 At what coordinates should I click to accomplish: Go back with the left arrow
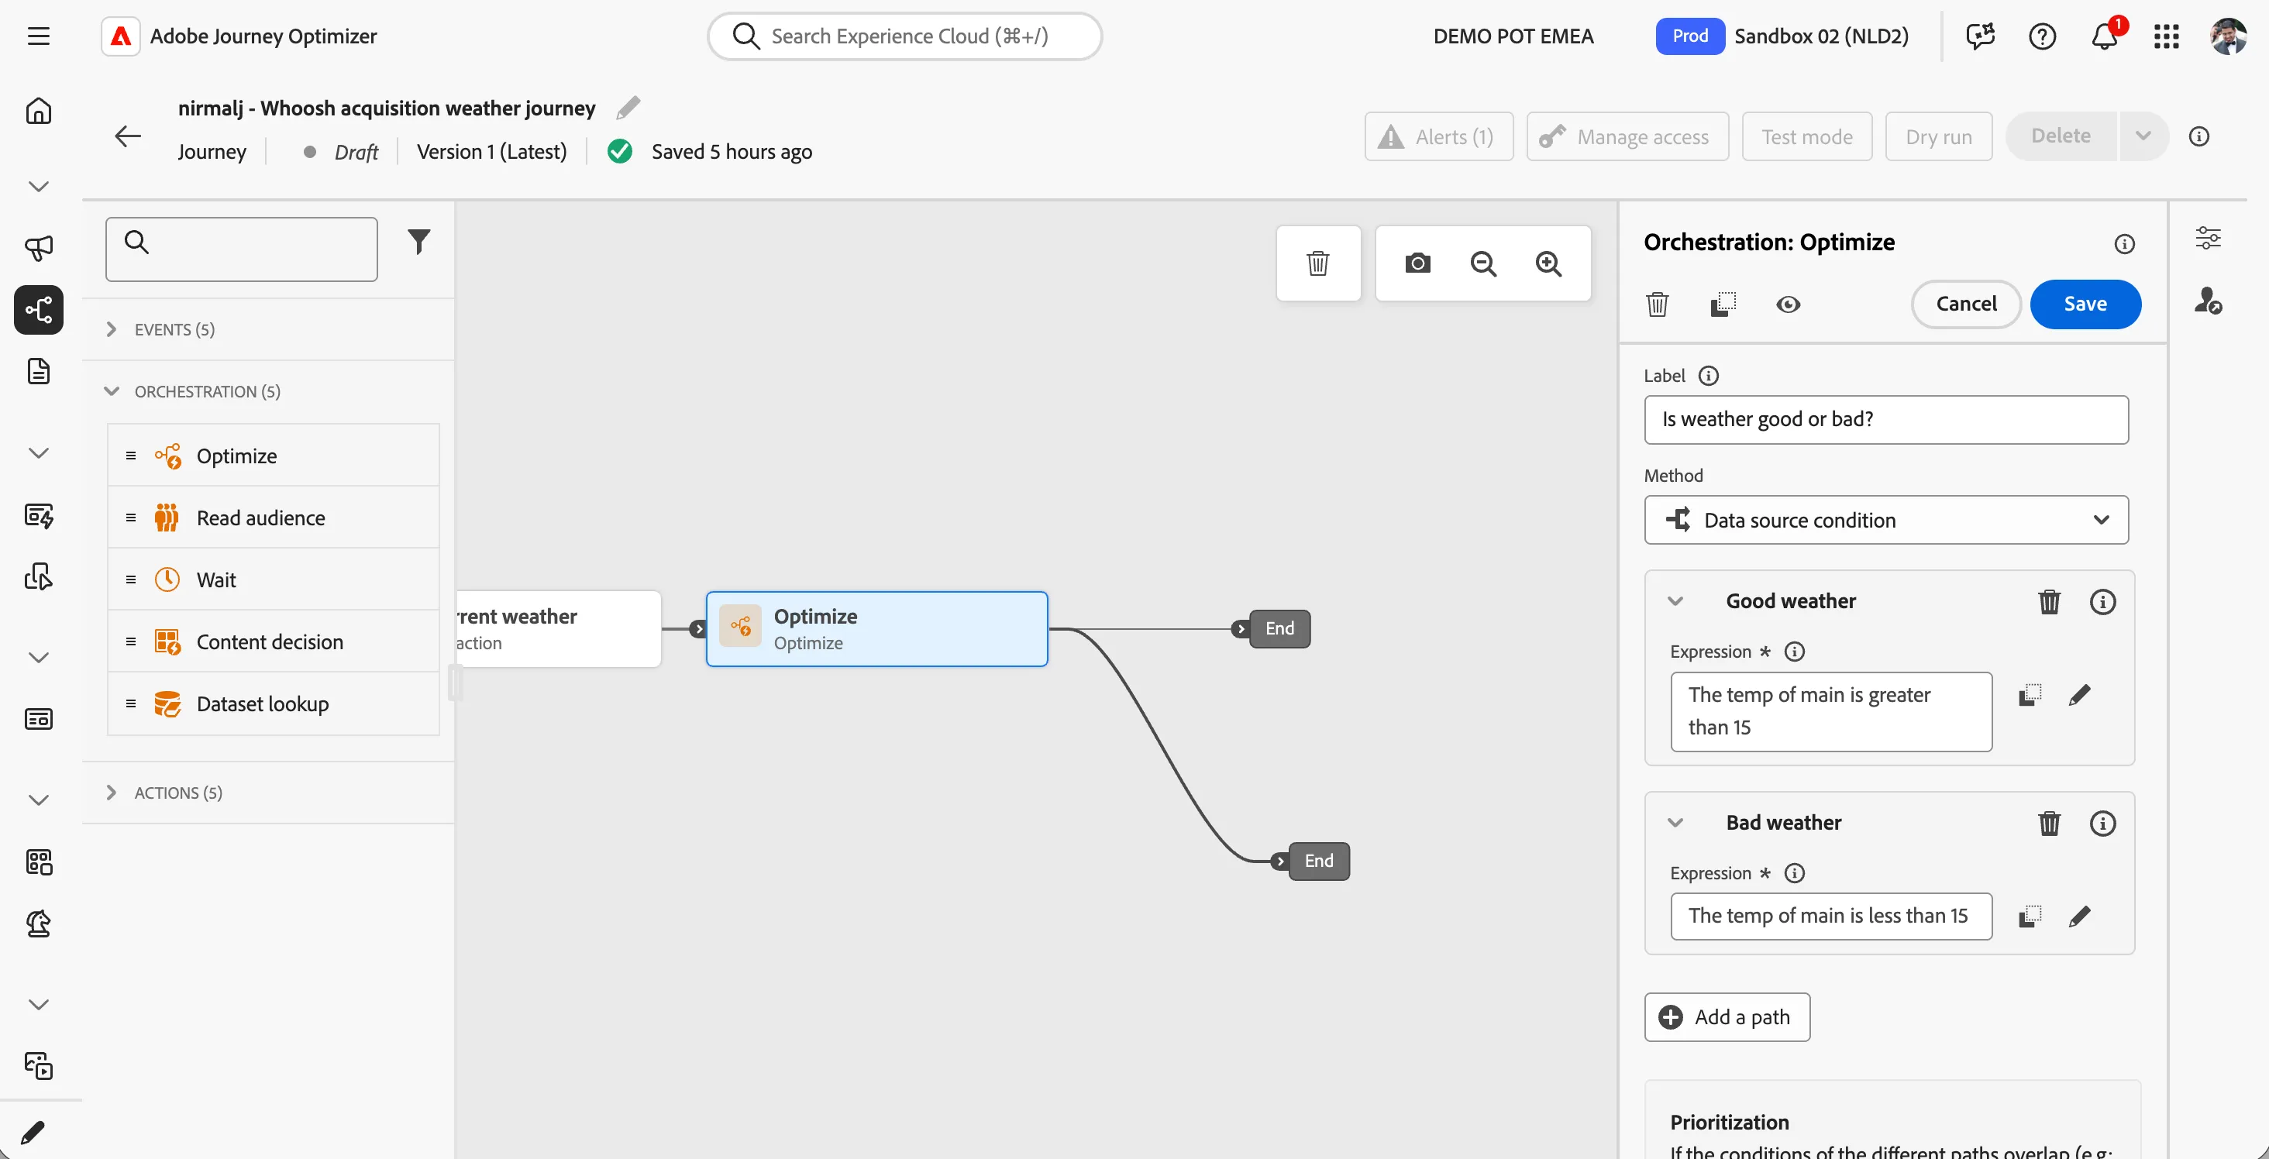pyautogui.click(x=128, y=136)
